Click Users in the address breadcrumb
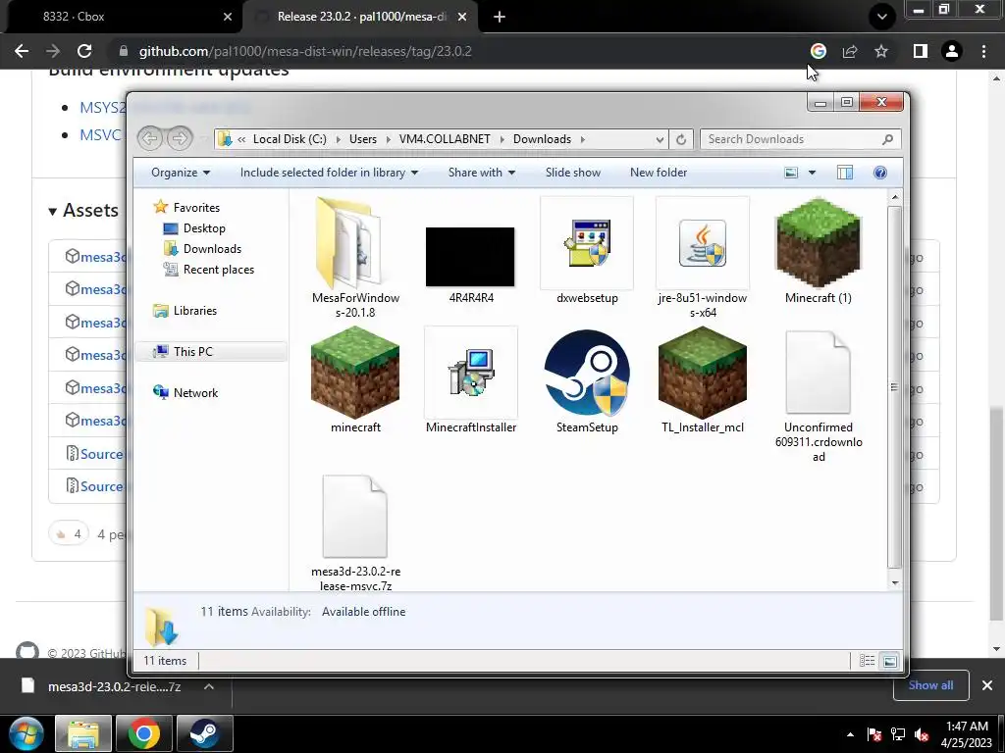The image size is (1005, 753). 363,139
